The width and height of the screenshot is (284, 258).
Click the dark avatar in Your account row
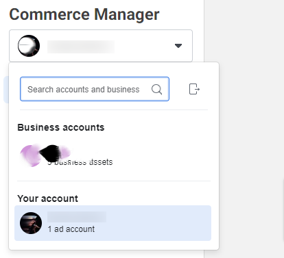[31, 223]
